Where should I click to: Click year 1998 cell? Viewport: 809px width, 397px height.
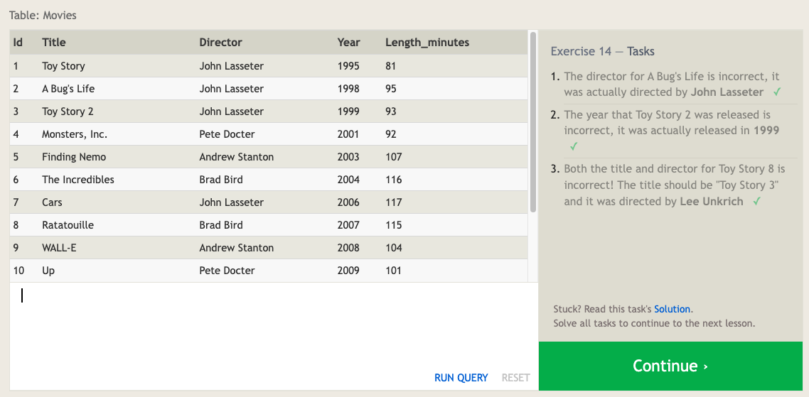(x=348, y=89)
